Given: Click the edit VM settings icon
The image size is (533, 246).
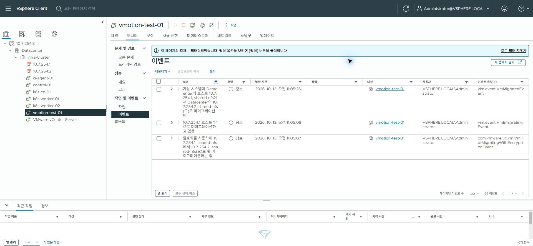Looking at the screenshot, I should (202, 25).
